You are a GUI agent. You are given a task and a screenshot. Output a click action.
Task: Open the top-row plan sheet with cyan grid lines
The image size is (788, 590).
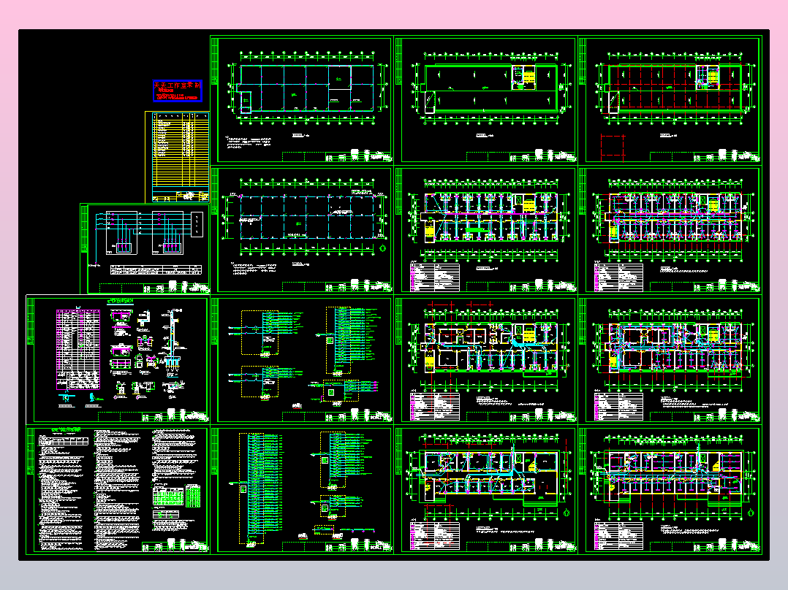301,100
